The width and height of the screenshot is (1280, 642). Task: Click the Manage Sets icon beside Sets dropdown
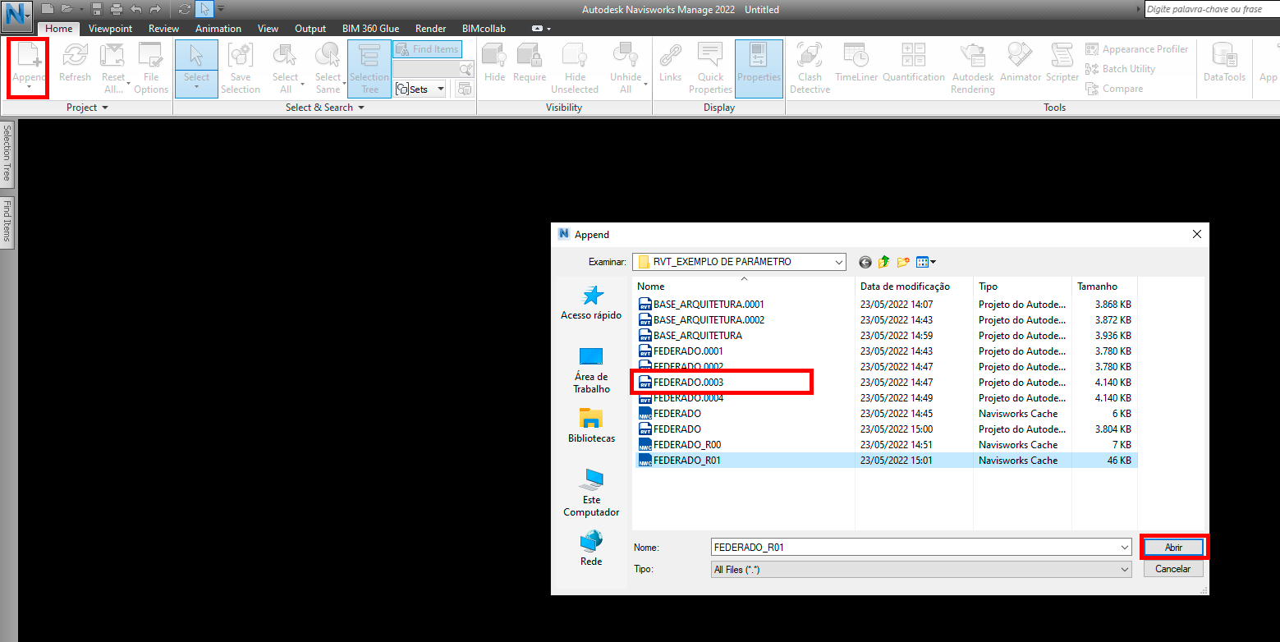pyautogui.click(x=465, y=89)
